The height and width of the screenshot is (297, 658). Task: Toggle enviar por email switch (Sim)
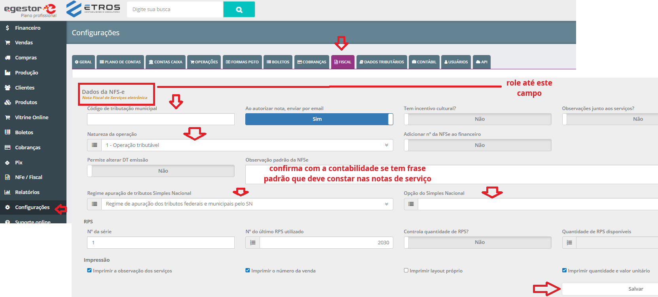(319, 119)
